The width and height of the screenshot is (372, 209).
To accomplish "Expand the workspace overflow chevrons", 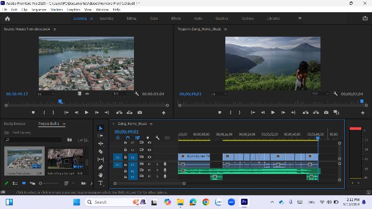I will tap(300, 18).
